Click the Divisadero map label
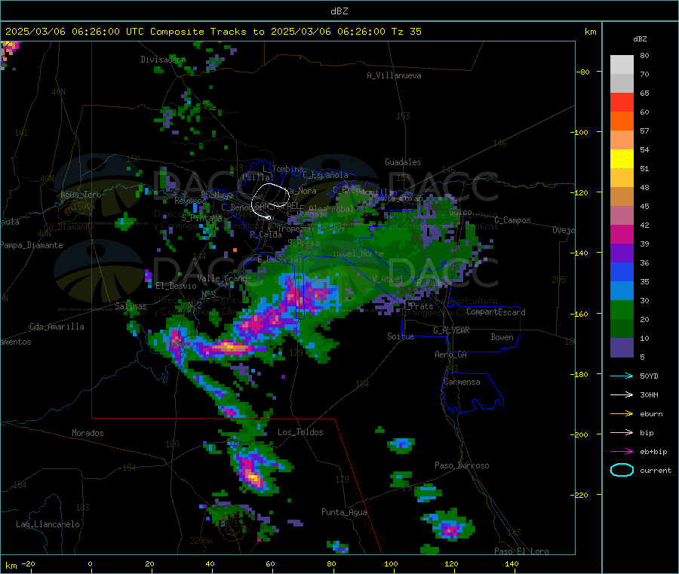This screenshot has height=574, width=679. pyautogui.click(x=163, y=60)
